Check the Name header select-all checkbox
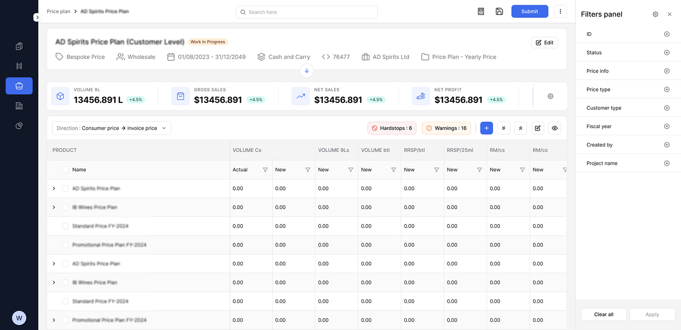 coord(66,170)
